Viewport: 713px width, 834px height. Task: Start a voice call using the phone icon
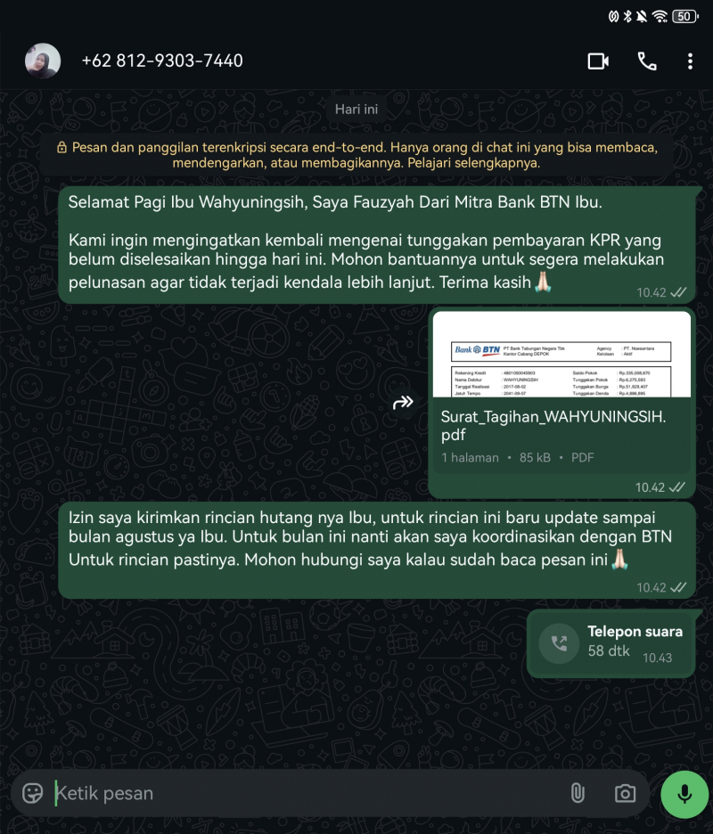click(647, 61)
